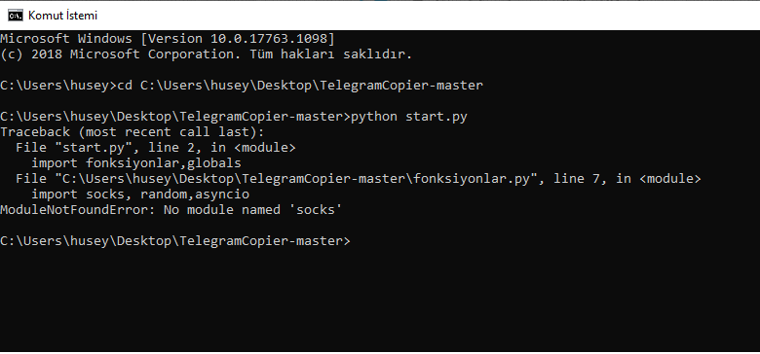Click the Microsoft Corporation copyright line

[x=206, y=54]
